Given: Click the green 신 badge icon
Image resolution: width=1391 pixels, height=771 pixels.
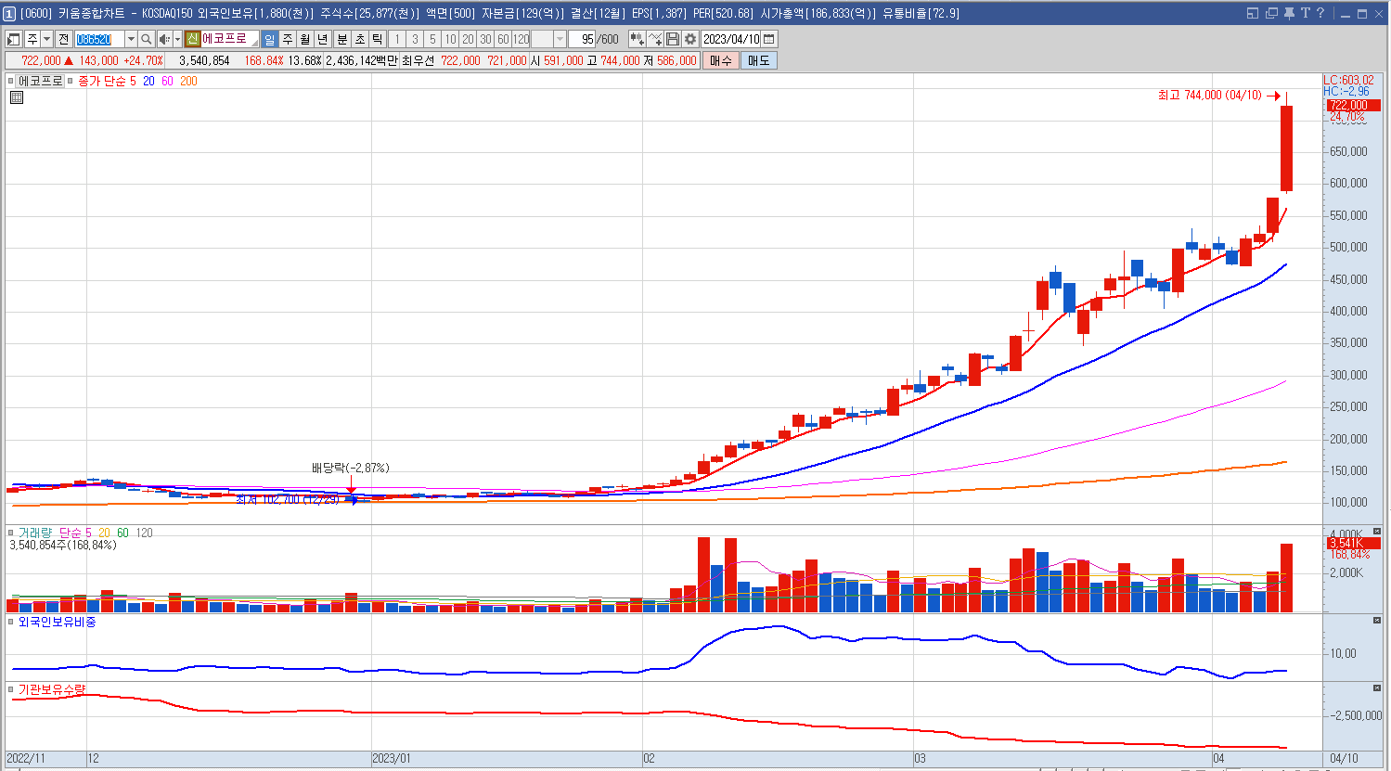Looking at the screenshot, I should [x=192, y=39].
